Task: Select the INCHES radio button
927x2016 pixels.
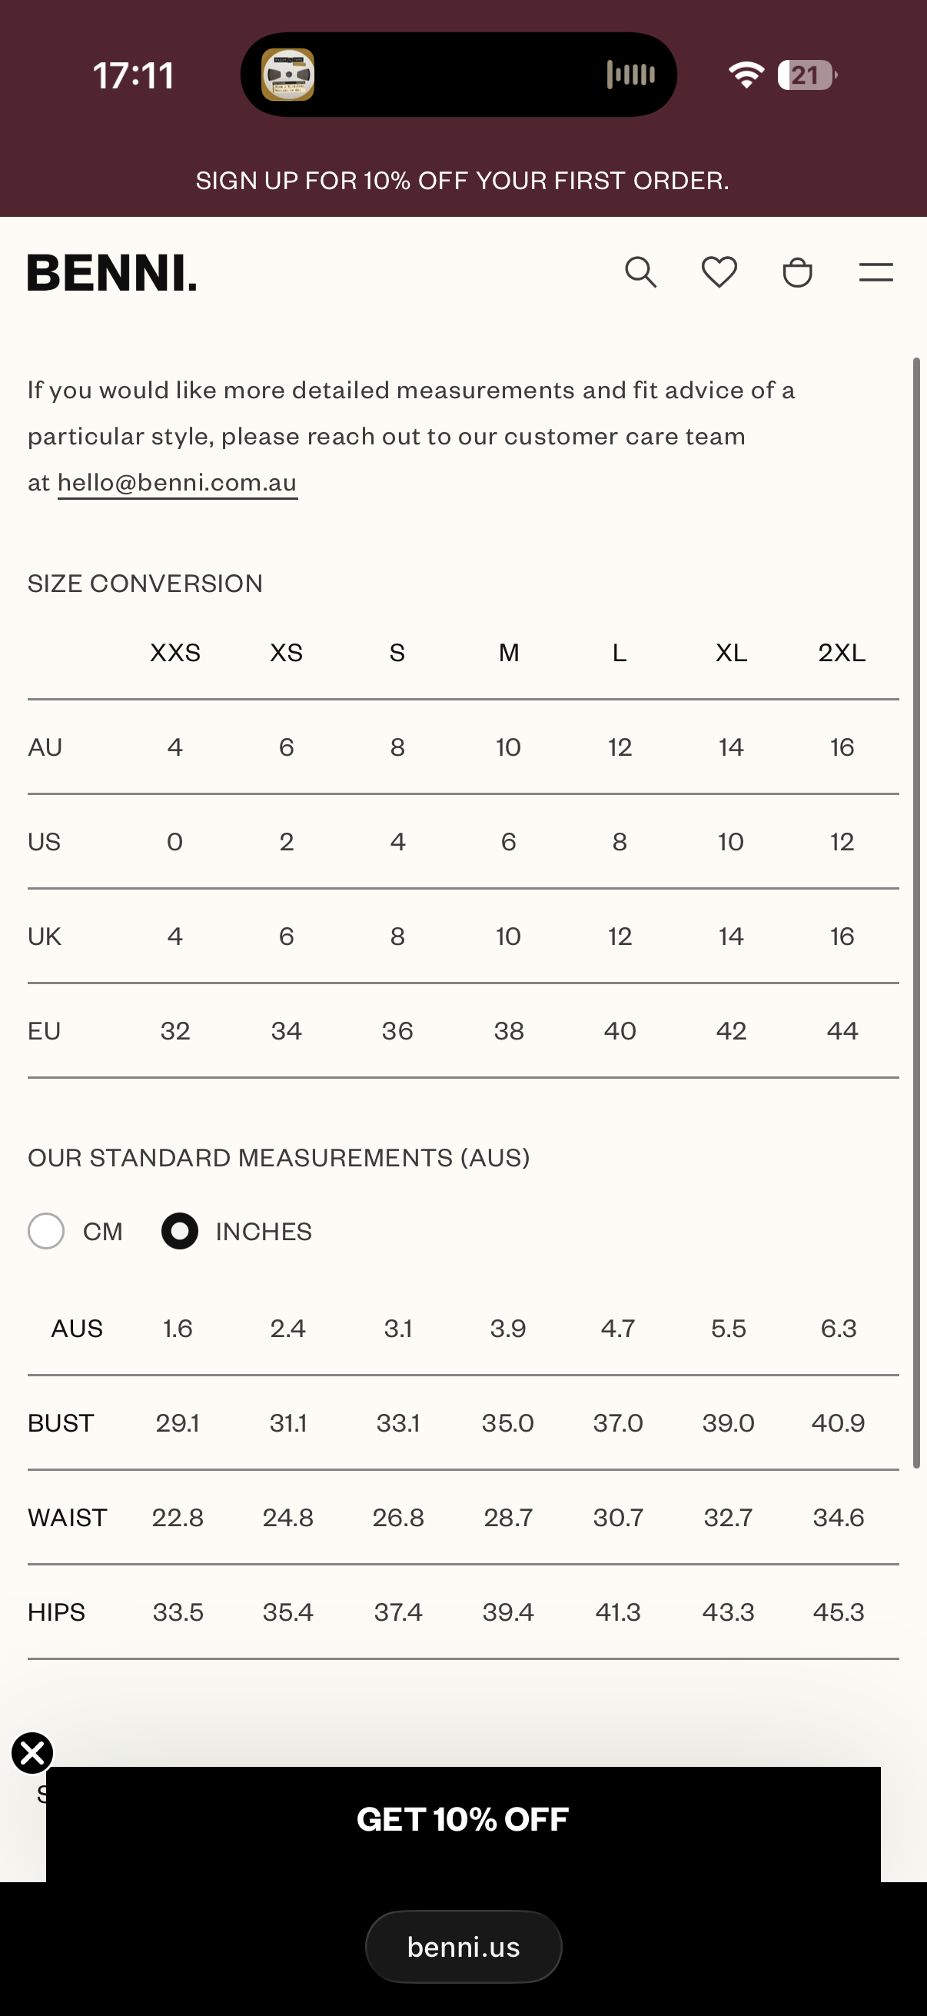Action: 179,1231
